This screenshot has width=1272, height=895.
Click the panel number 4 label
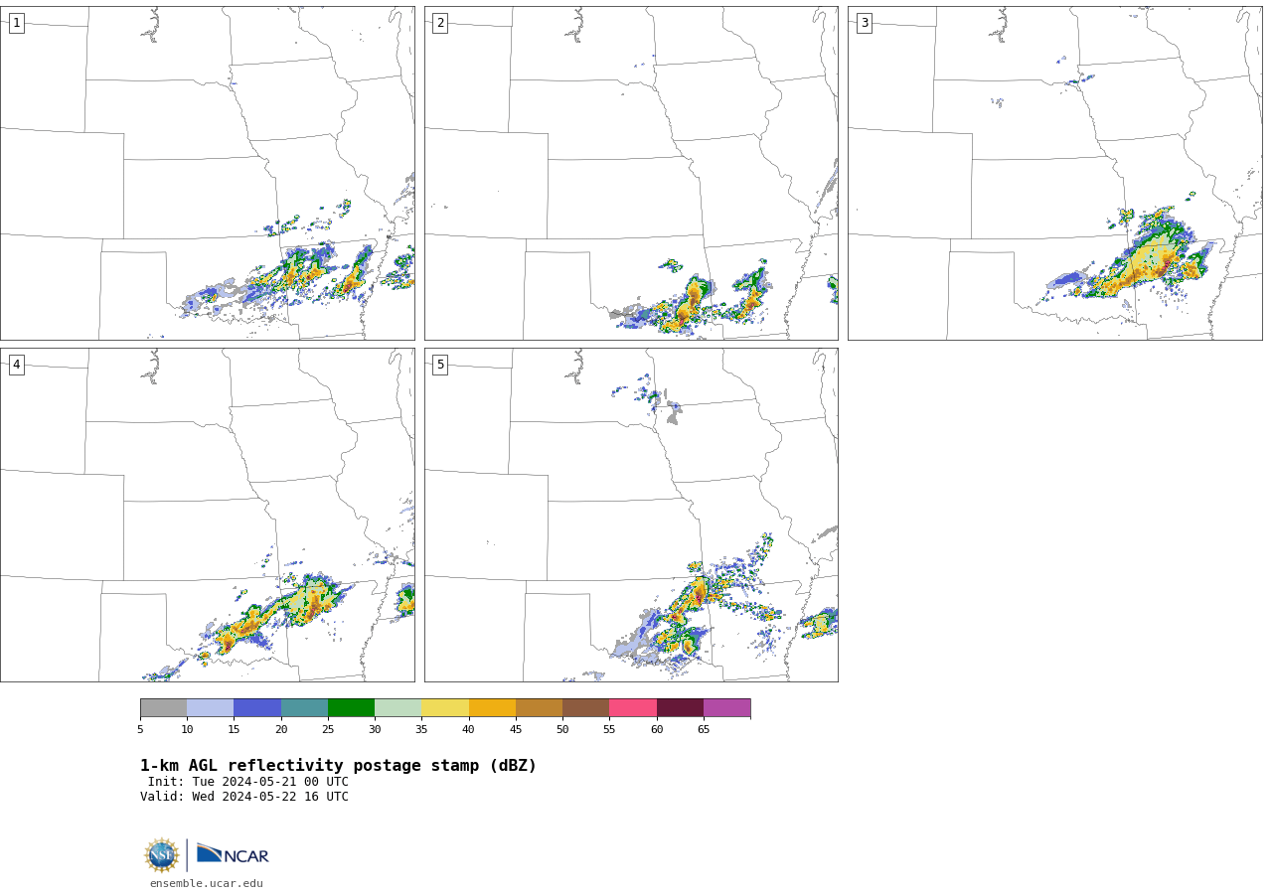[16, 365]
